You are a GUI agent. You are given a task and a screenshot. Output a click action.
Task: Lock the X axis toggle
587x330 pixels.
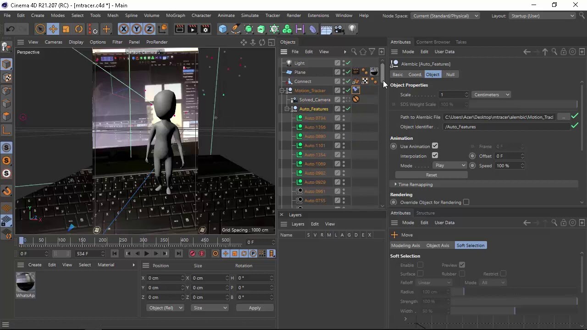point(124,29)
